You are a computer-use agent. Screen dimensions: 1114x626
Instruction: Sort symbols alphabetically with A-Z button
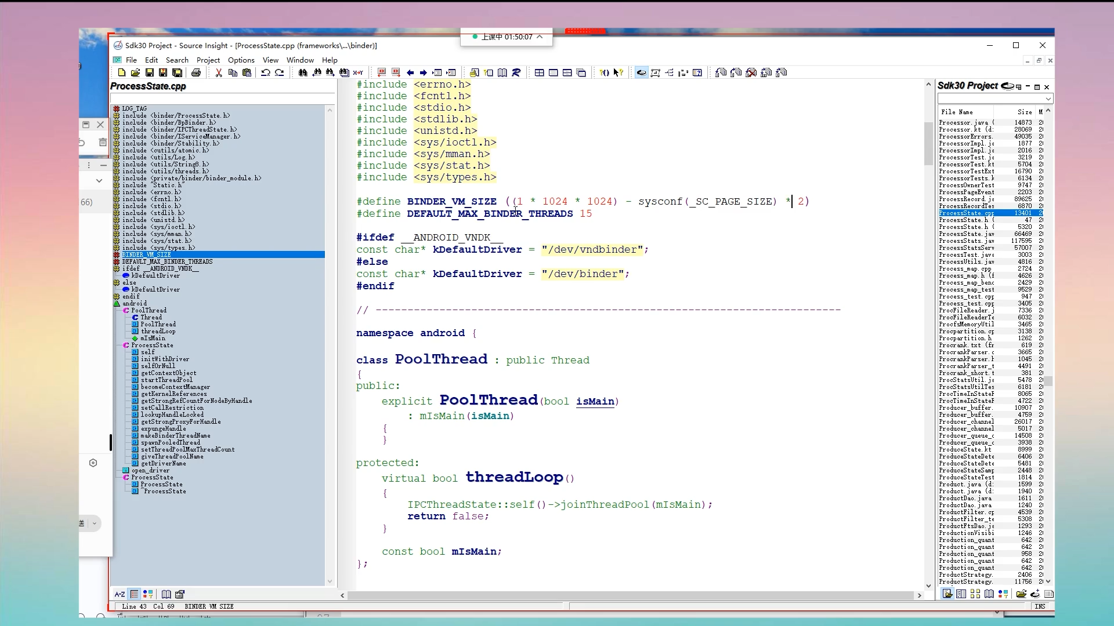(120, 594)
